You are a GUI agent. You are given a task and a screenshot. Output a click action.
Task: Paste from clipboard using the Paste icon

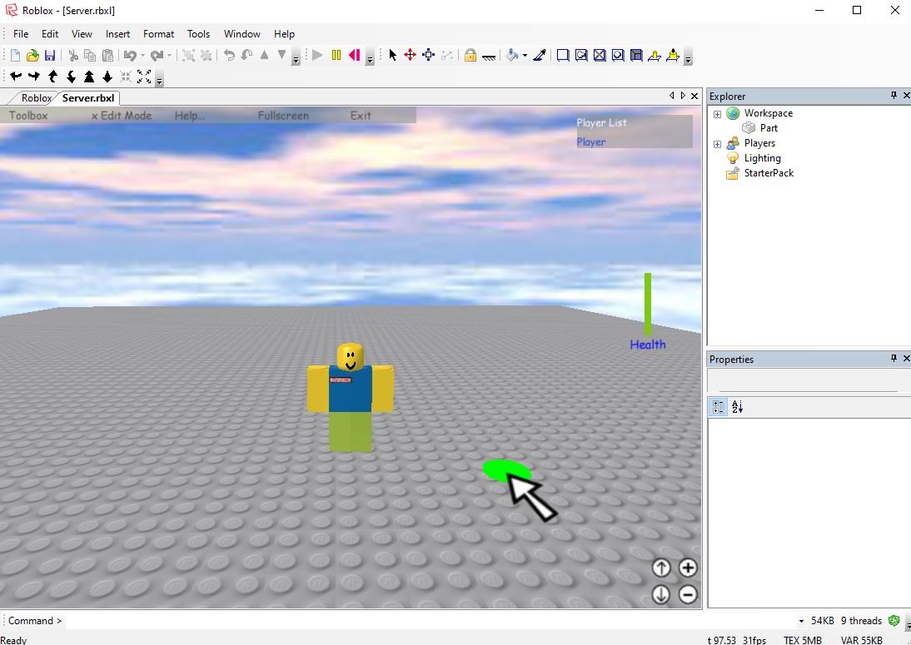[107, 55]
